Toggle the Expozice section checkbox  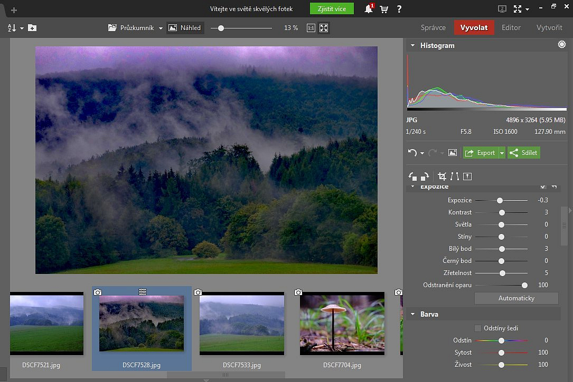tap(543, 187)
